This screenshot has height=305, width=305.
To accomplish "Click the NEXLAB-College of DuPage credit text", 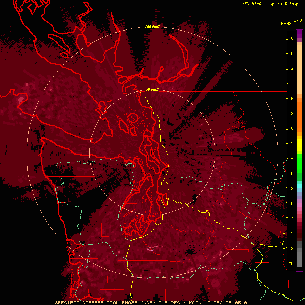I will tap(271, 4).
